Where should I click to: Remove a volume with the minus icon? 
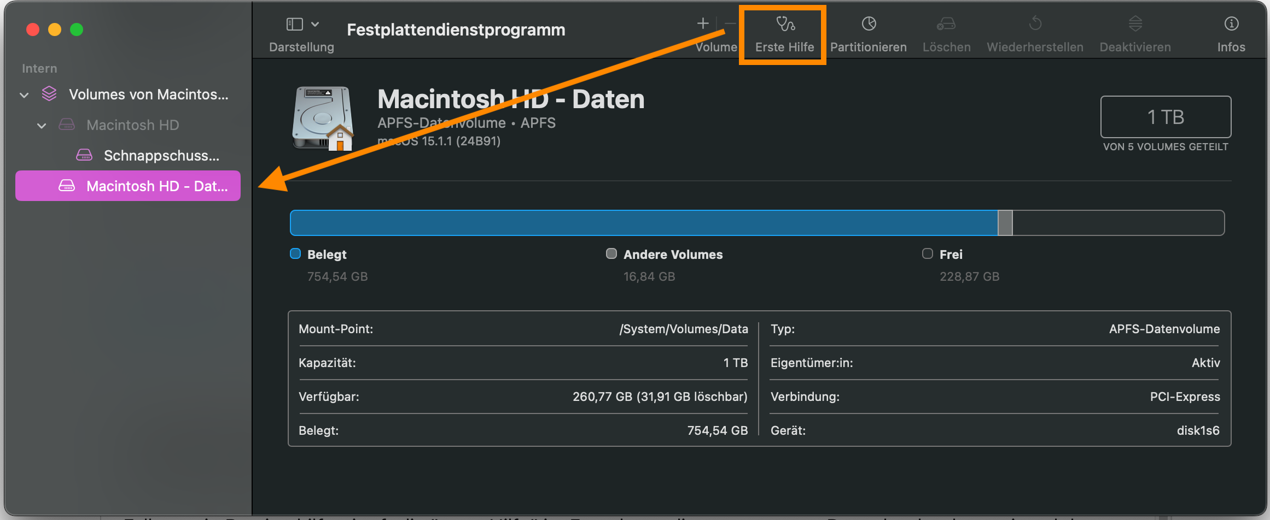(x=730, y=23)
